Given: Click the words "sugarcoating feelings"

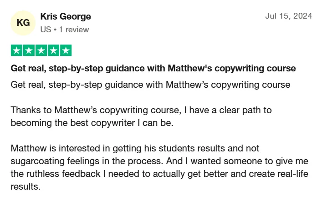Looking at the screenshot, I should [55, 161].
